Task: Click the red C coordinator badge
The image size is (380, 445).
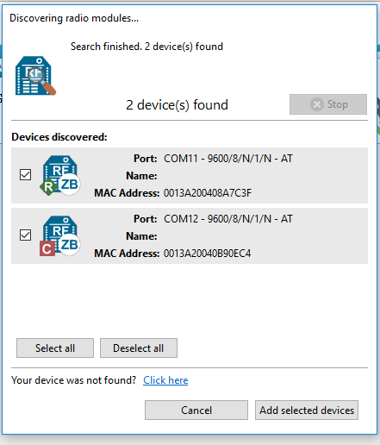Action: pos(47,248)
